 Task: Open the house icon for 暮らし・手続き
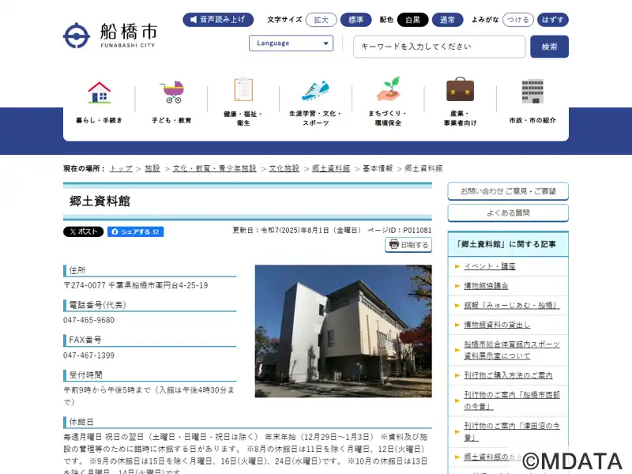pyautogui.click(x=100, y=92)
